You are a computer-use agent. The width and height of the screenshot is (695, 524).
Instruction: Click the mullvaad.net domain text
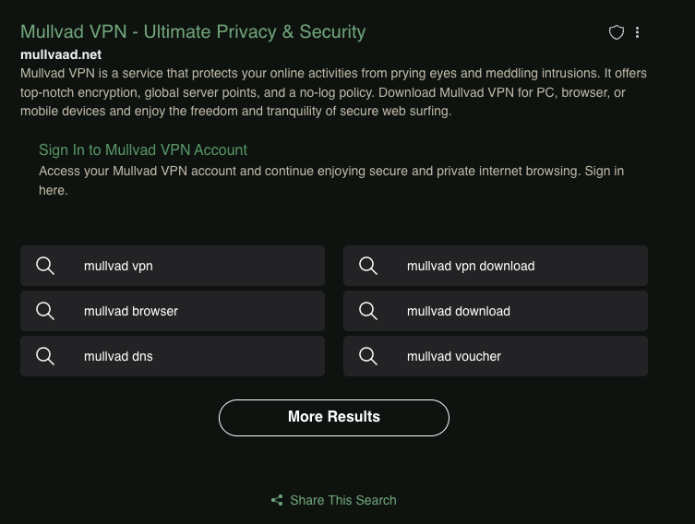(61, 54)
